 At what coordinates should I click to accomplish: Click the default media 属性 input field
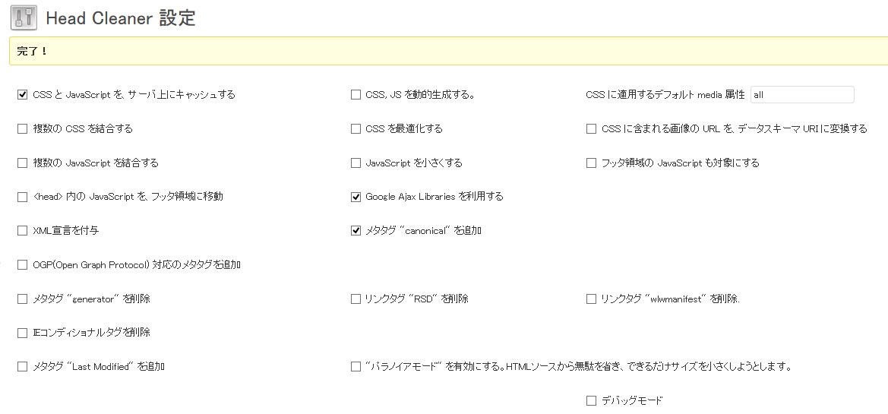802,95
